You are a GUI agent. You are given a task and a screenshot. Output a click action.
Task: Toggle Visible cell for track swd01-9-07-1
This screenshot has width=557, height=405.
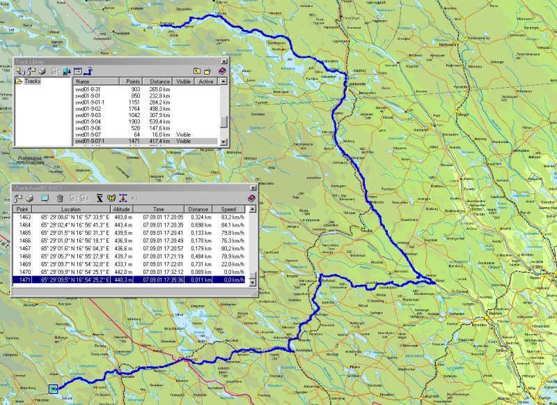[183, 141]
